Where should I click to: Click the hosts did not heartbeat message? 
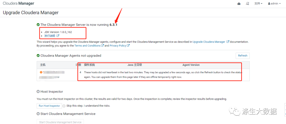pyautogui.click(x=163, y=75)
